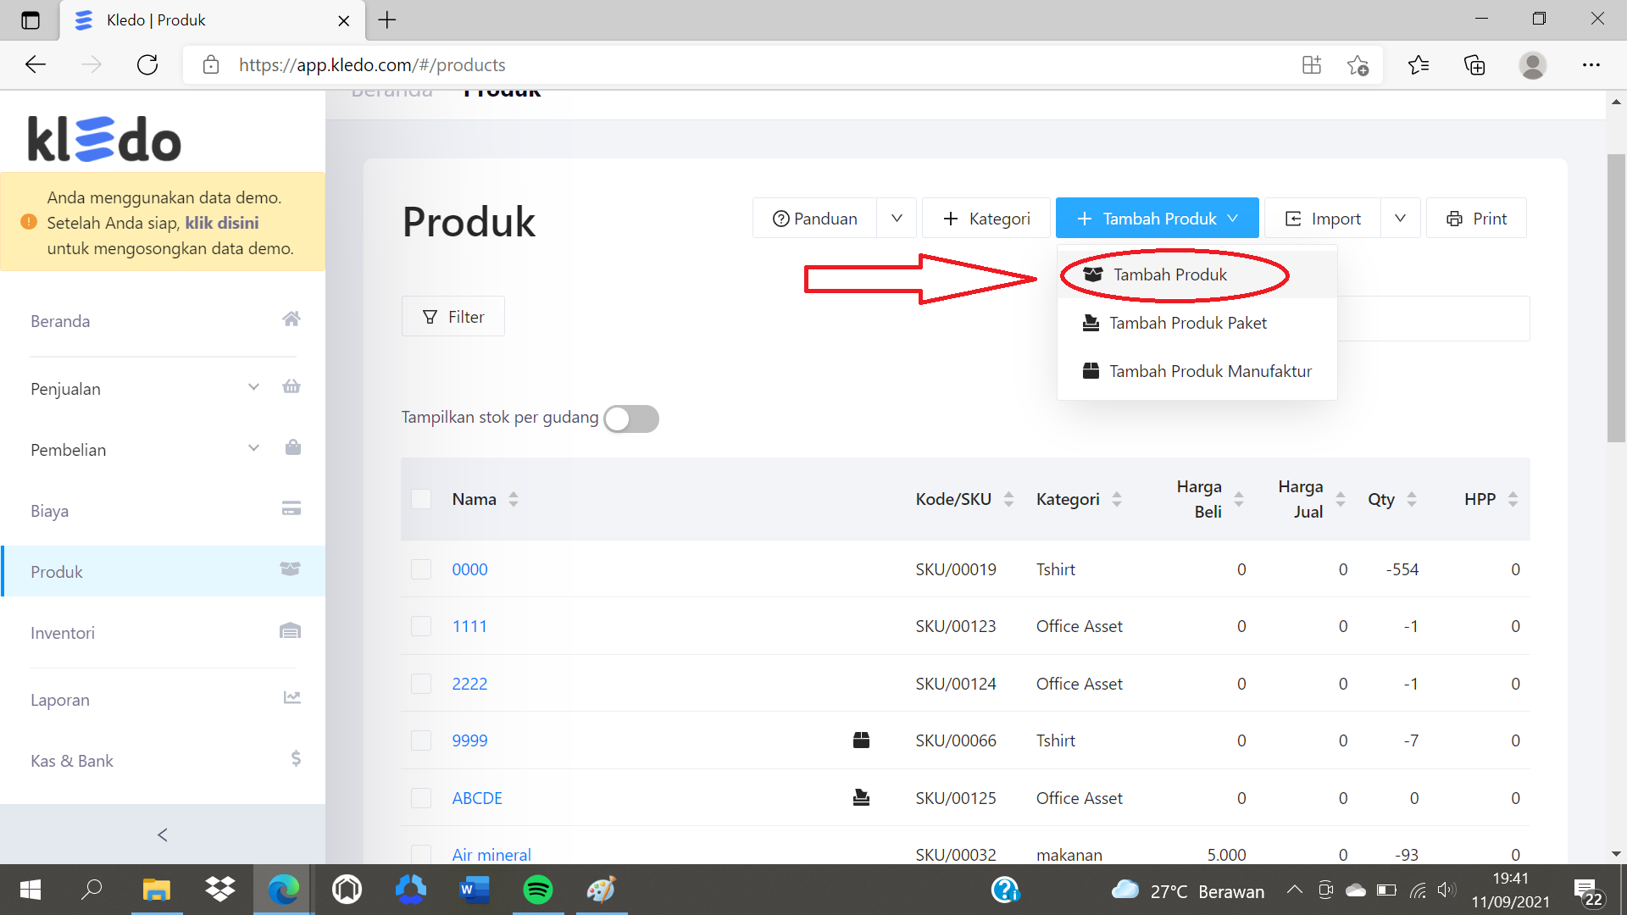The height and width of the screenshot is (915, 1627).
Task: Click the Kas & Bank dollar icon
Action: pyautogui.click(x=295, y=758)
